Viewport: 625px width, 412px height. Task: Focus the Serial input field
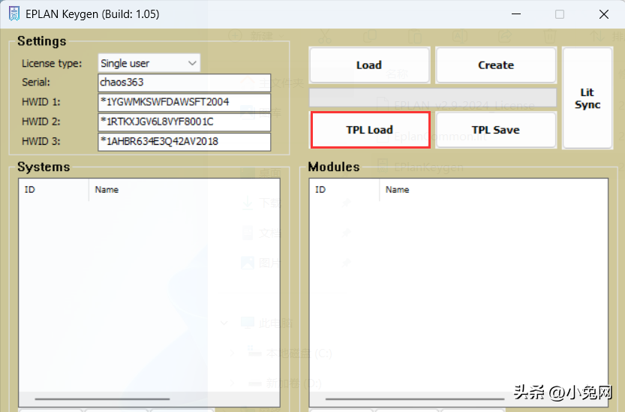click(x=184, y=83)
